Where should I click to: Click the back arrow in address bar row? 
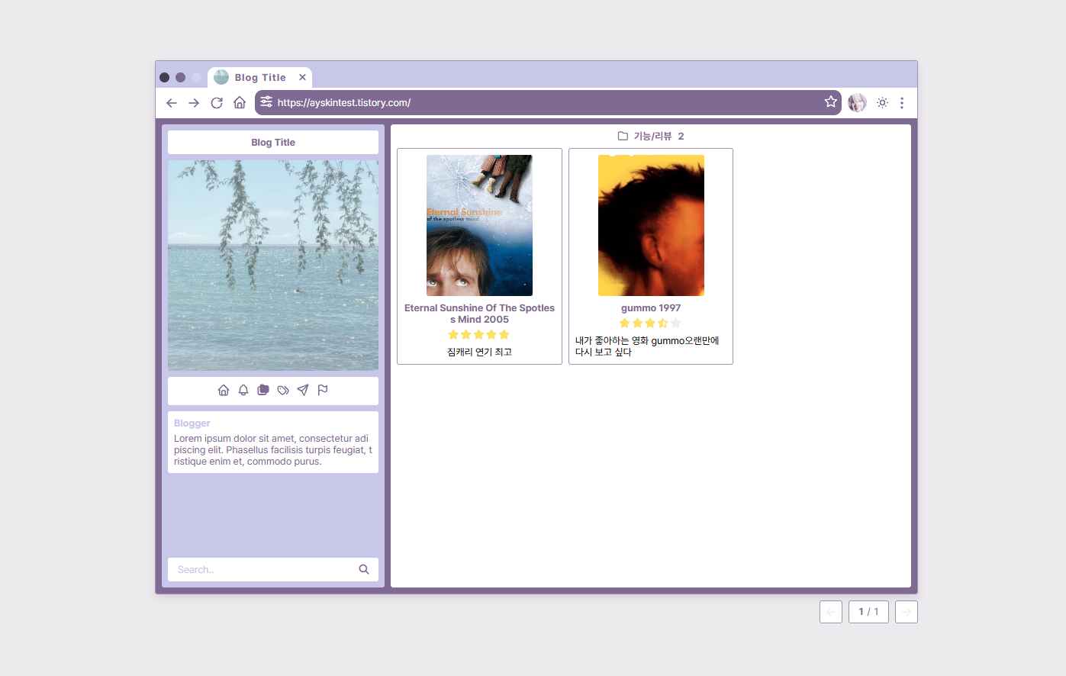pyautogui.click(x=172, y=103)
